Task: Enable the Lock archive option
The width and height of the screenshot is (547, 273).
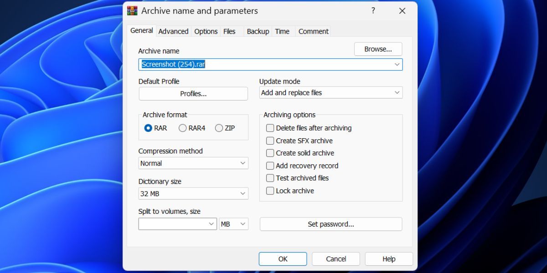Action: tap(270, 191)
